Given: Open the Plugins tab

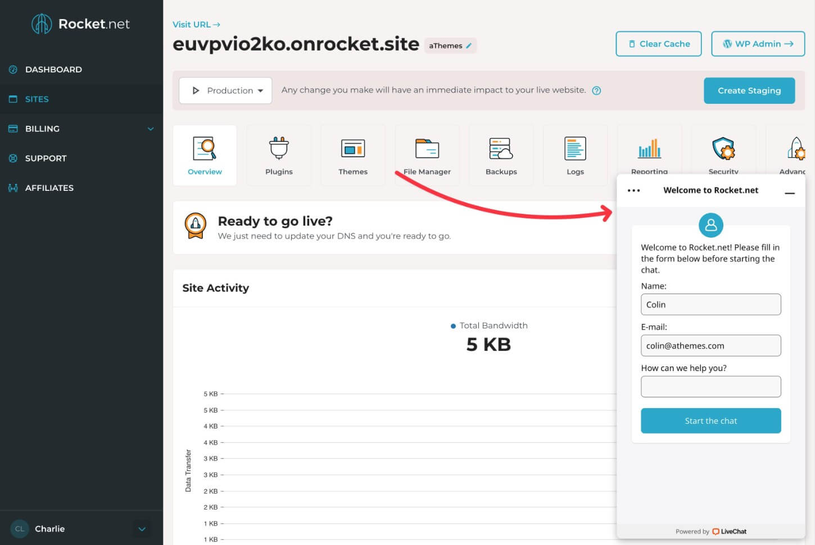Looking at the screenshot, I should (x=279, y=155).
